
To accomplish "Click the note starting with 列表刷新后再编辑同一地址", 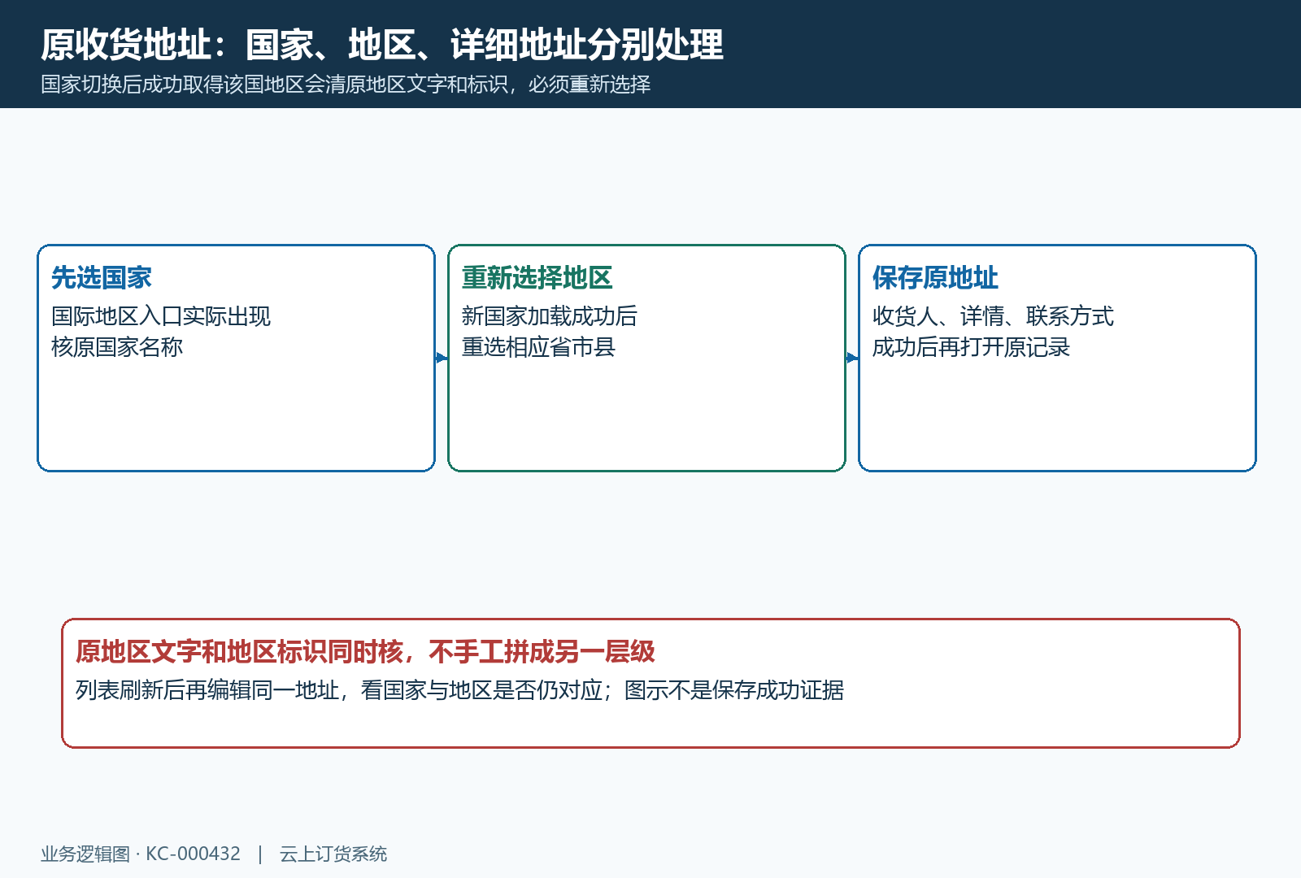I will coord(459,690).
